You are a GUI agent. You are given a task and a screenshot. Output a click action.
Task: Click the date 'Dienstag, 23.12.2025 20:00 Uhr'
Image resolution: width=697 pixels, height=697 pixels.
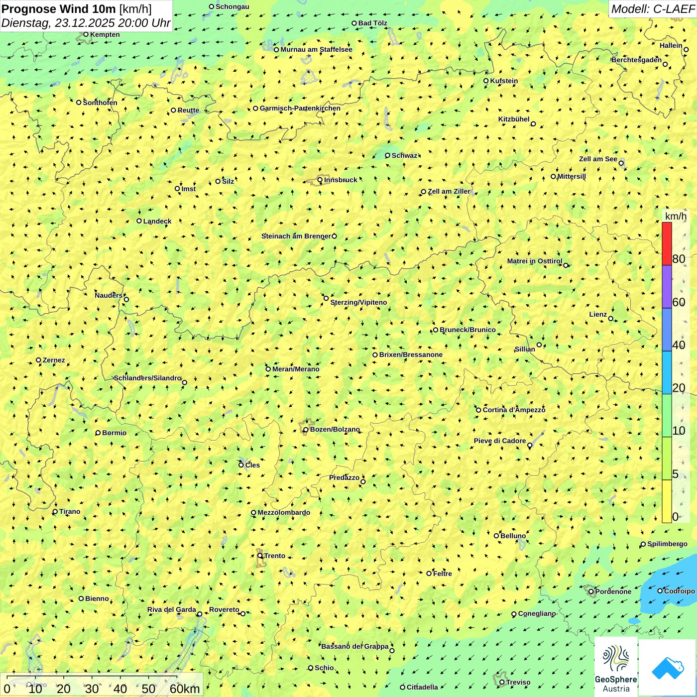[x=86, y=23]
